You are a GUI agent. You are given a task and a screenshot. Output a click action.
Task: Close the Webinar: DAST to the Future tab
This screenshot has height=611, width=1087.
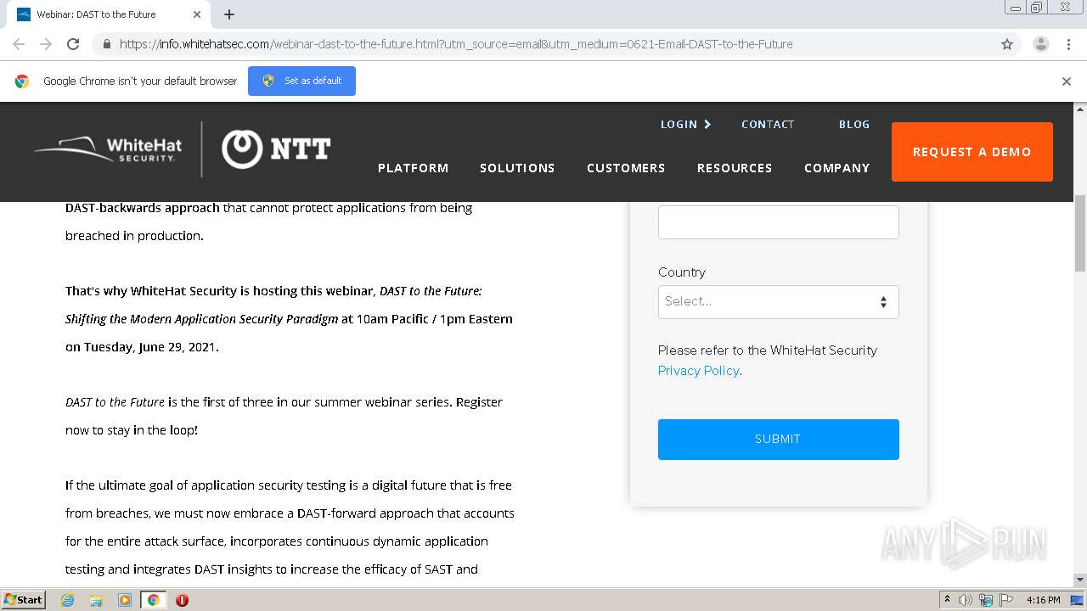click(197, 14)
